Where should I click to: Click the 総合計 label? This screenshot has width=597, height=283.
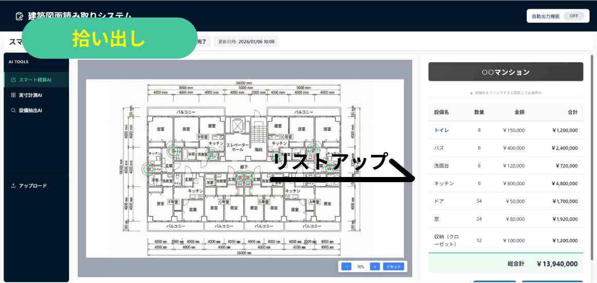point(516,263)
